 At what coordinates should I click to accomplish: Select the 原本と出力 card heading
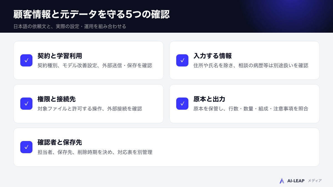click(x=209, y=99)
